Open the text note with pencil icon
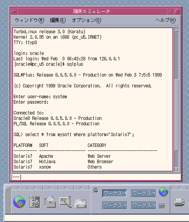 click(x=65, y=202)
